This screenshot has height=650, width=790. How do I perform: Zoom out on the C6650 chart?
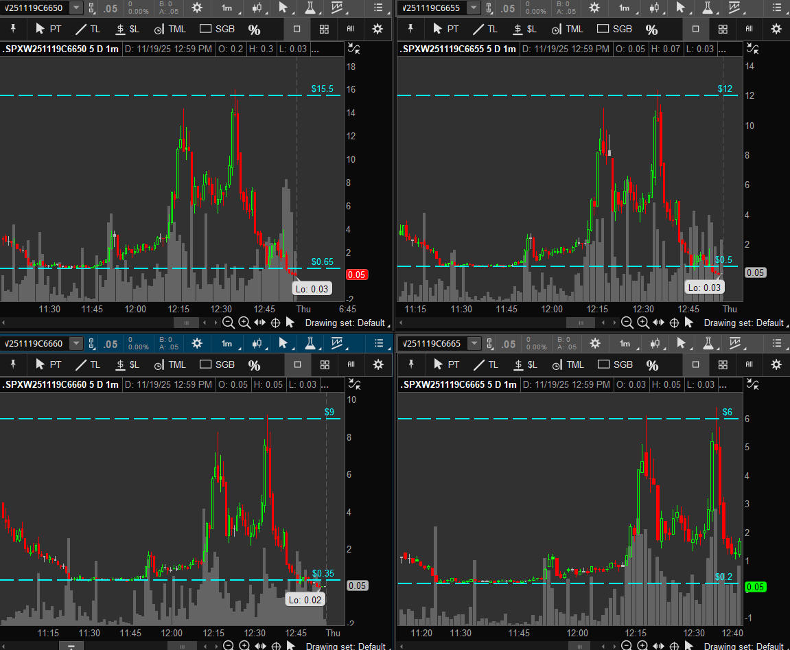(228, 323)
